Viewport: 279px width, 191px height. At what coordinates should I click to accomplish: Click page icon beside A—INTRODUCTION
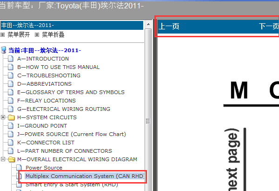(x=11, y=59)
